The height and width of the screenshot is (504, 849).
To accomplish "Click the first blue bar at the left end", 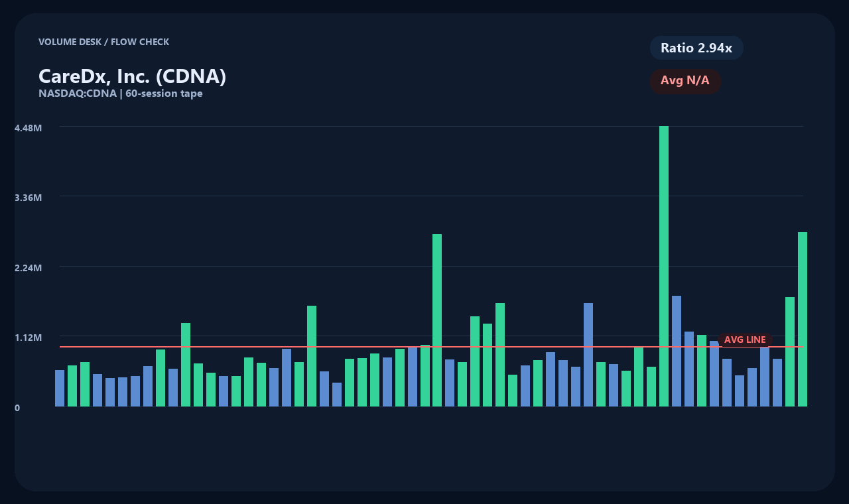I will pyautogui.click(x=60, y=388).
